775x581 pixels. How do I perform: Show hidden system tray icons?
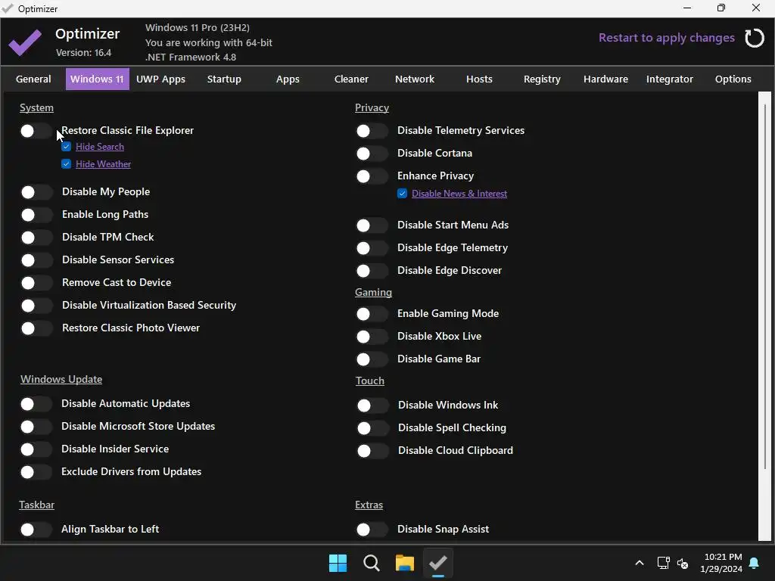pyautogui.click(x=639, y=563)
